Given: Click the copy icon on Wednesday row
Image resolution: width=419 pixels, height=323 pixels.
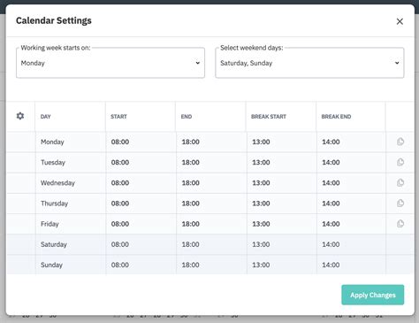Looking at the screenshot, I should tap(400, 182).
